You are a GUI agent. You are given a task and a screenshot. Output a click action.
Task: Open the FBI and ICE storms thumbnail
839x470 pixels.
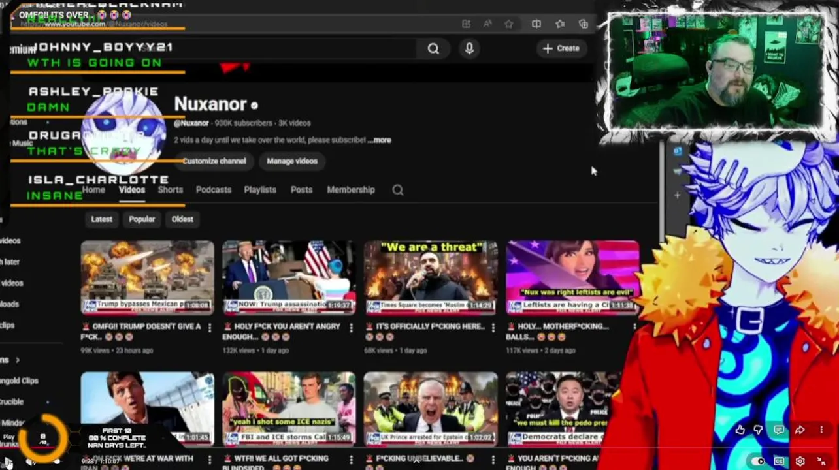pos(289,409)
